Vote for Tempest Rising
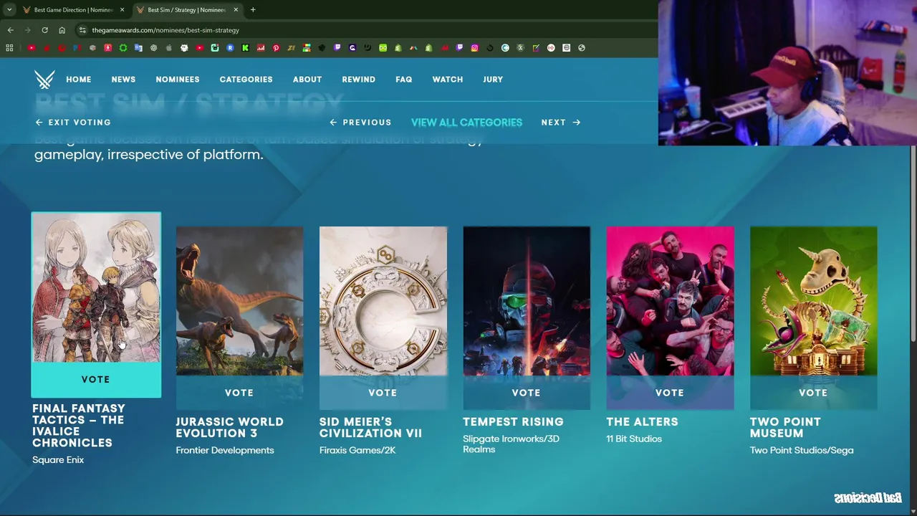Viewport: 917px width, 516px height. (x=527, y=393)
